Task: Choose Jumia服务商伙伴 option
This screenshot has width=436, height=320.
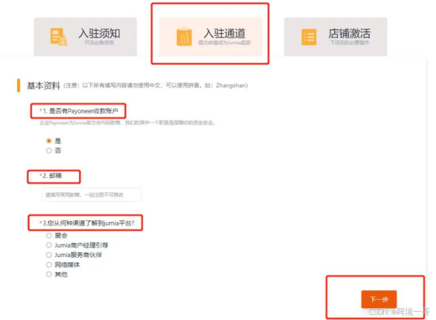Action: tap(49, 255)
